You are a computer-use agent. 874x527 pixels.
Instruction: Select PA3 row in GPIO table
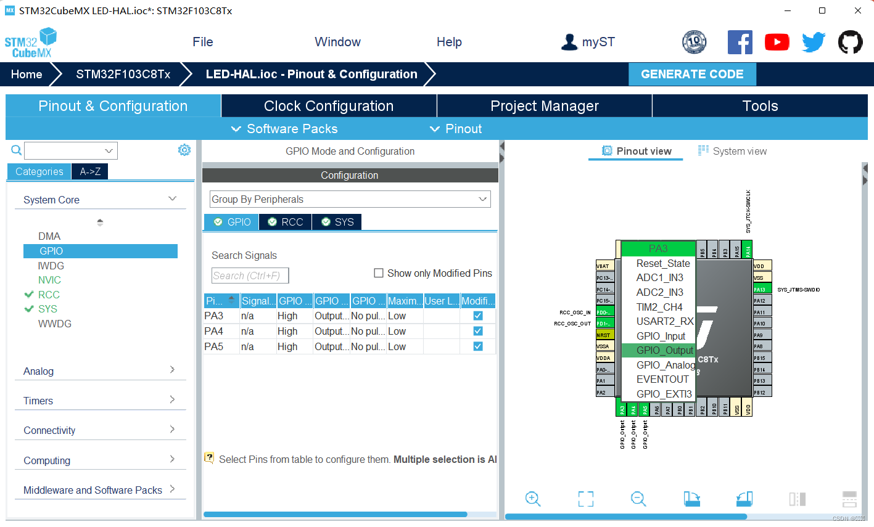(x=350, y=316)
